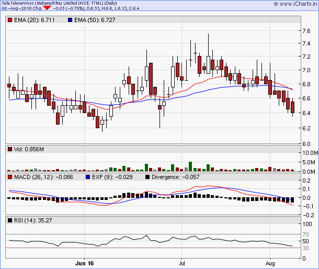Click the Divergence: -0.057 label
This screenshot has height=269, width=319.
(x=175, y=177)
